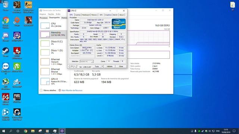Open the Selection socket dropdown in CPU-Z
Screen dimensions: 239x134
click(x=87, y=61)
